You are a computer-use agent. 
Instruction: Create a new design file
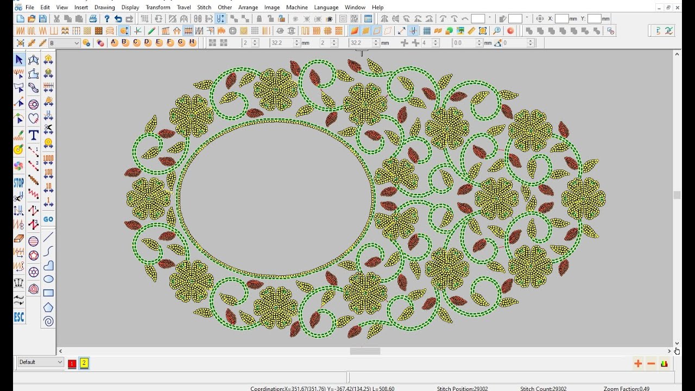(20, 18)
